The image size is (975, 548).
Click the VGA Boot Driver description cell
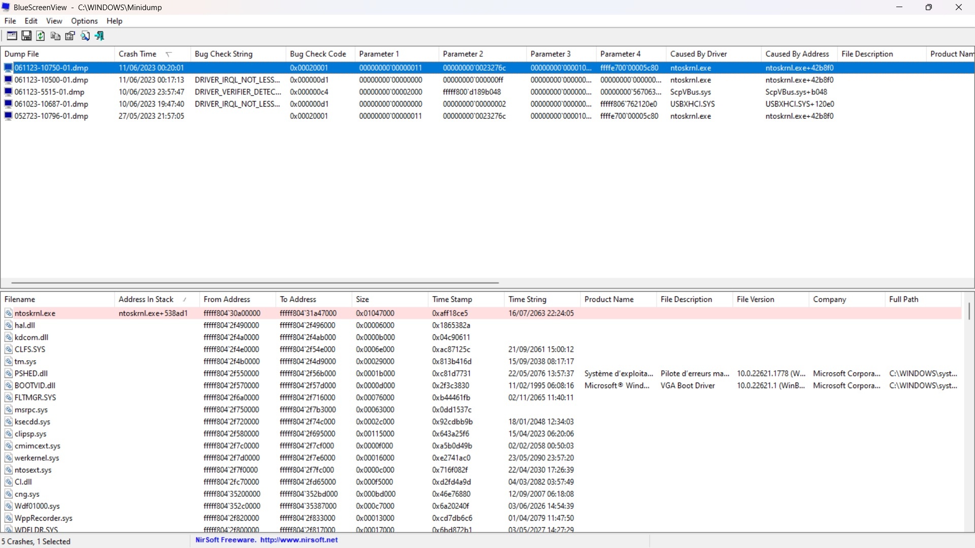point(688,386)
